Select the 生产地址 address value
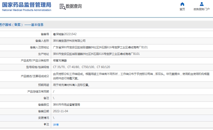Viewport: 213px width, 130px height. [96, 54]
